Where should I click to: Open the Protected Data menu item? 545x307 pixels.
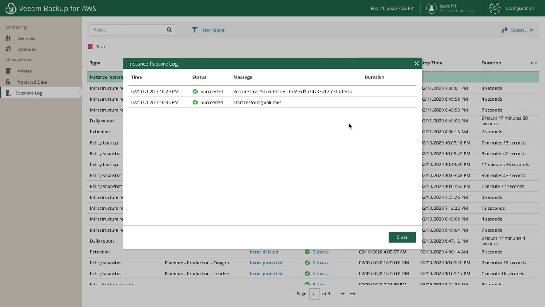tap(32, 82)
